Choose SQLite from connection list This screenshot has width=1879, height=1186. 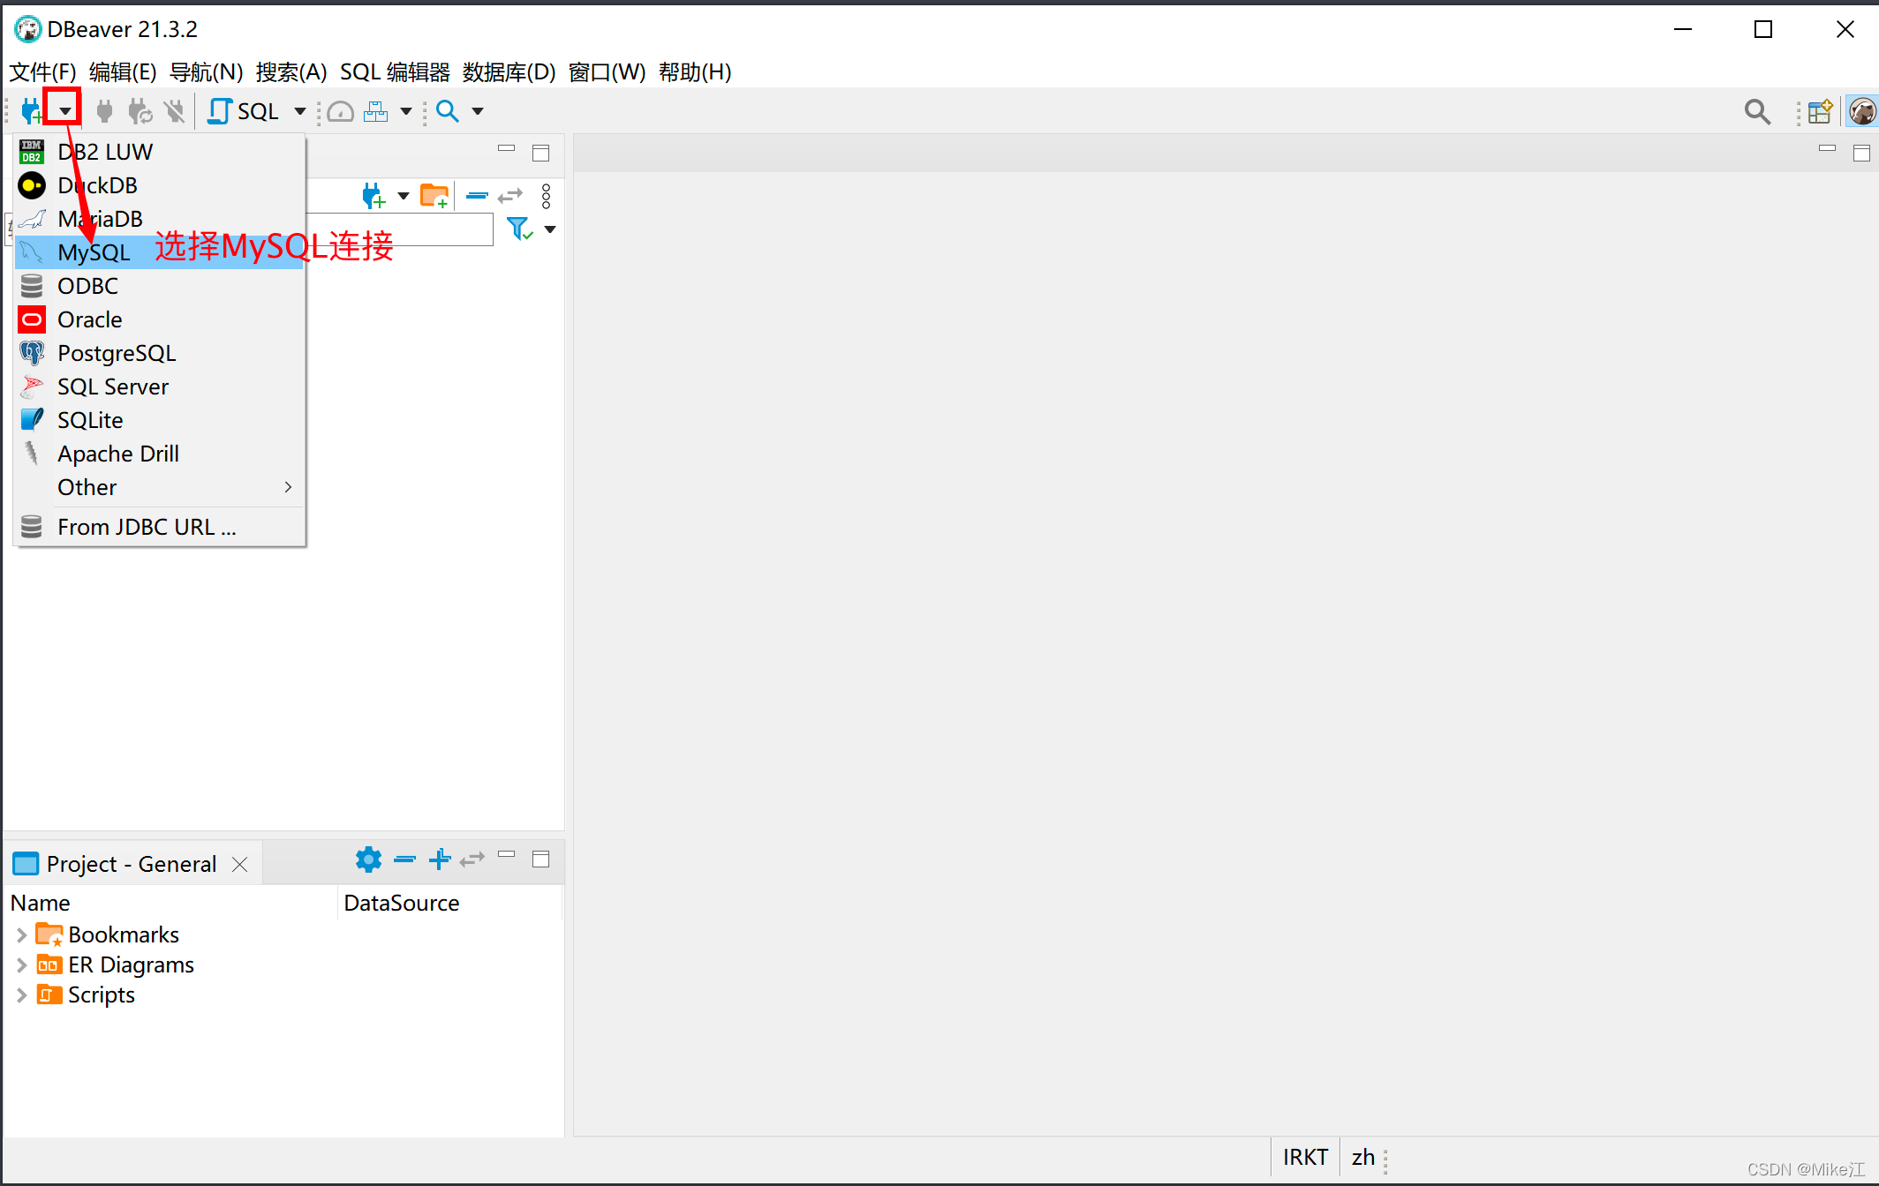point(159,420)
